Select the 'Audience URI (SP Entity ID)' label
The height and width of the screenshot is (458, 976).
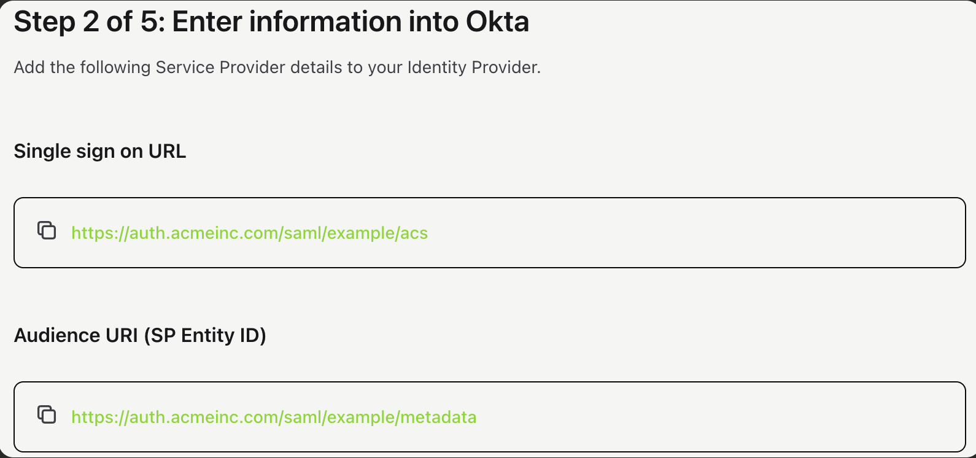[x=140, y=335]
